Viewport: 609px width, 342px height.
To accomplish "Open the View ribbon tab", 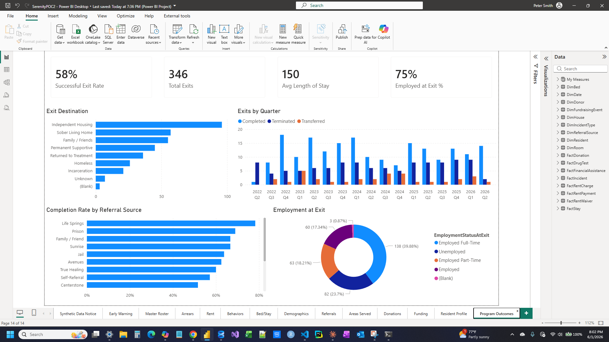I will click(102, 16).
